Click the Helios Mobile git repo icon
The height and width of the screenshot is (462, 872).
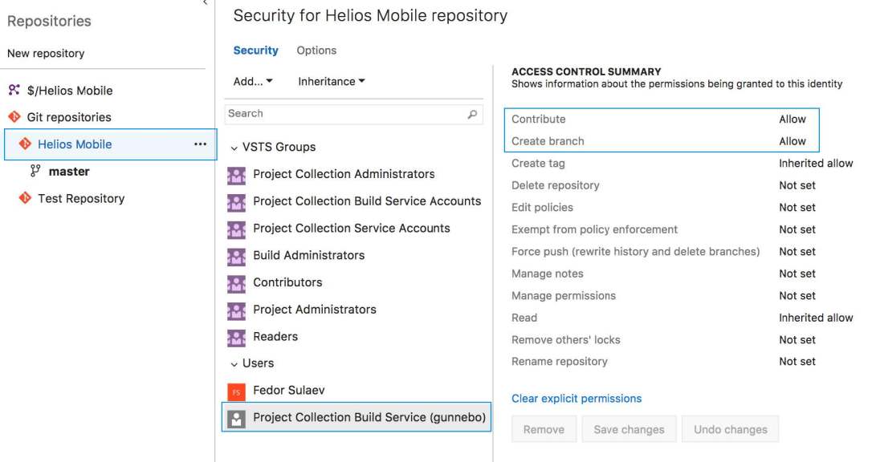pos(25,144)
